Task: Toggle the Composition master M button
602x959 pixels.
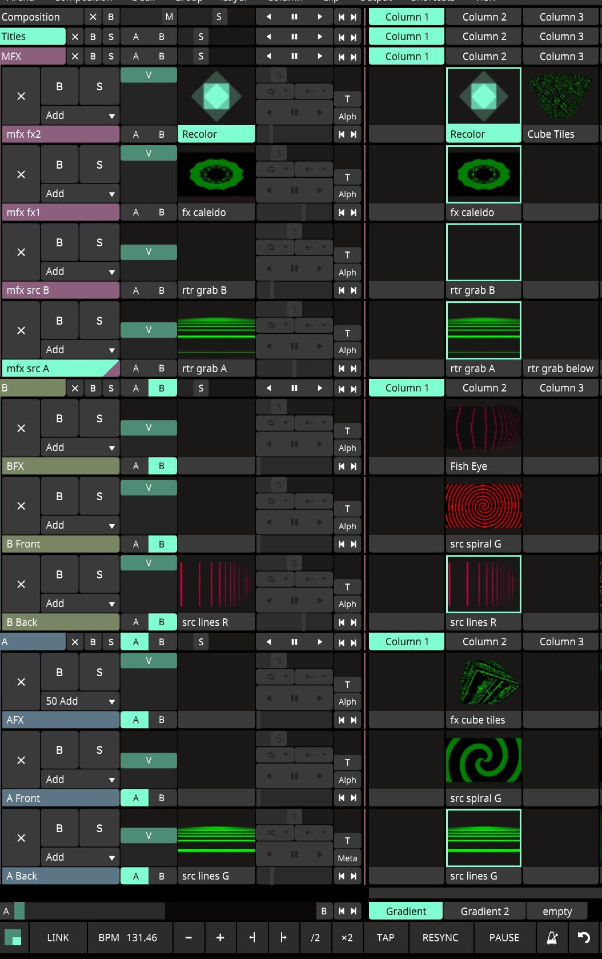Action: pyautogui.click(x=169, y=17)
